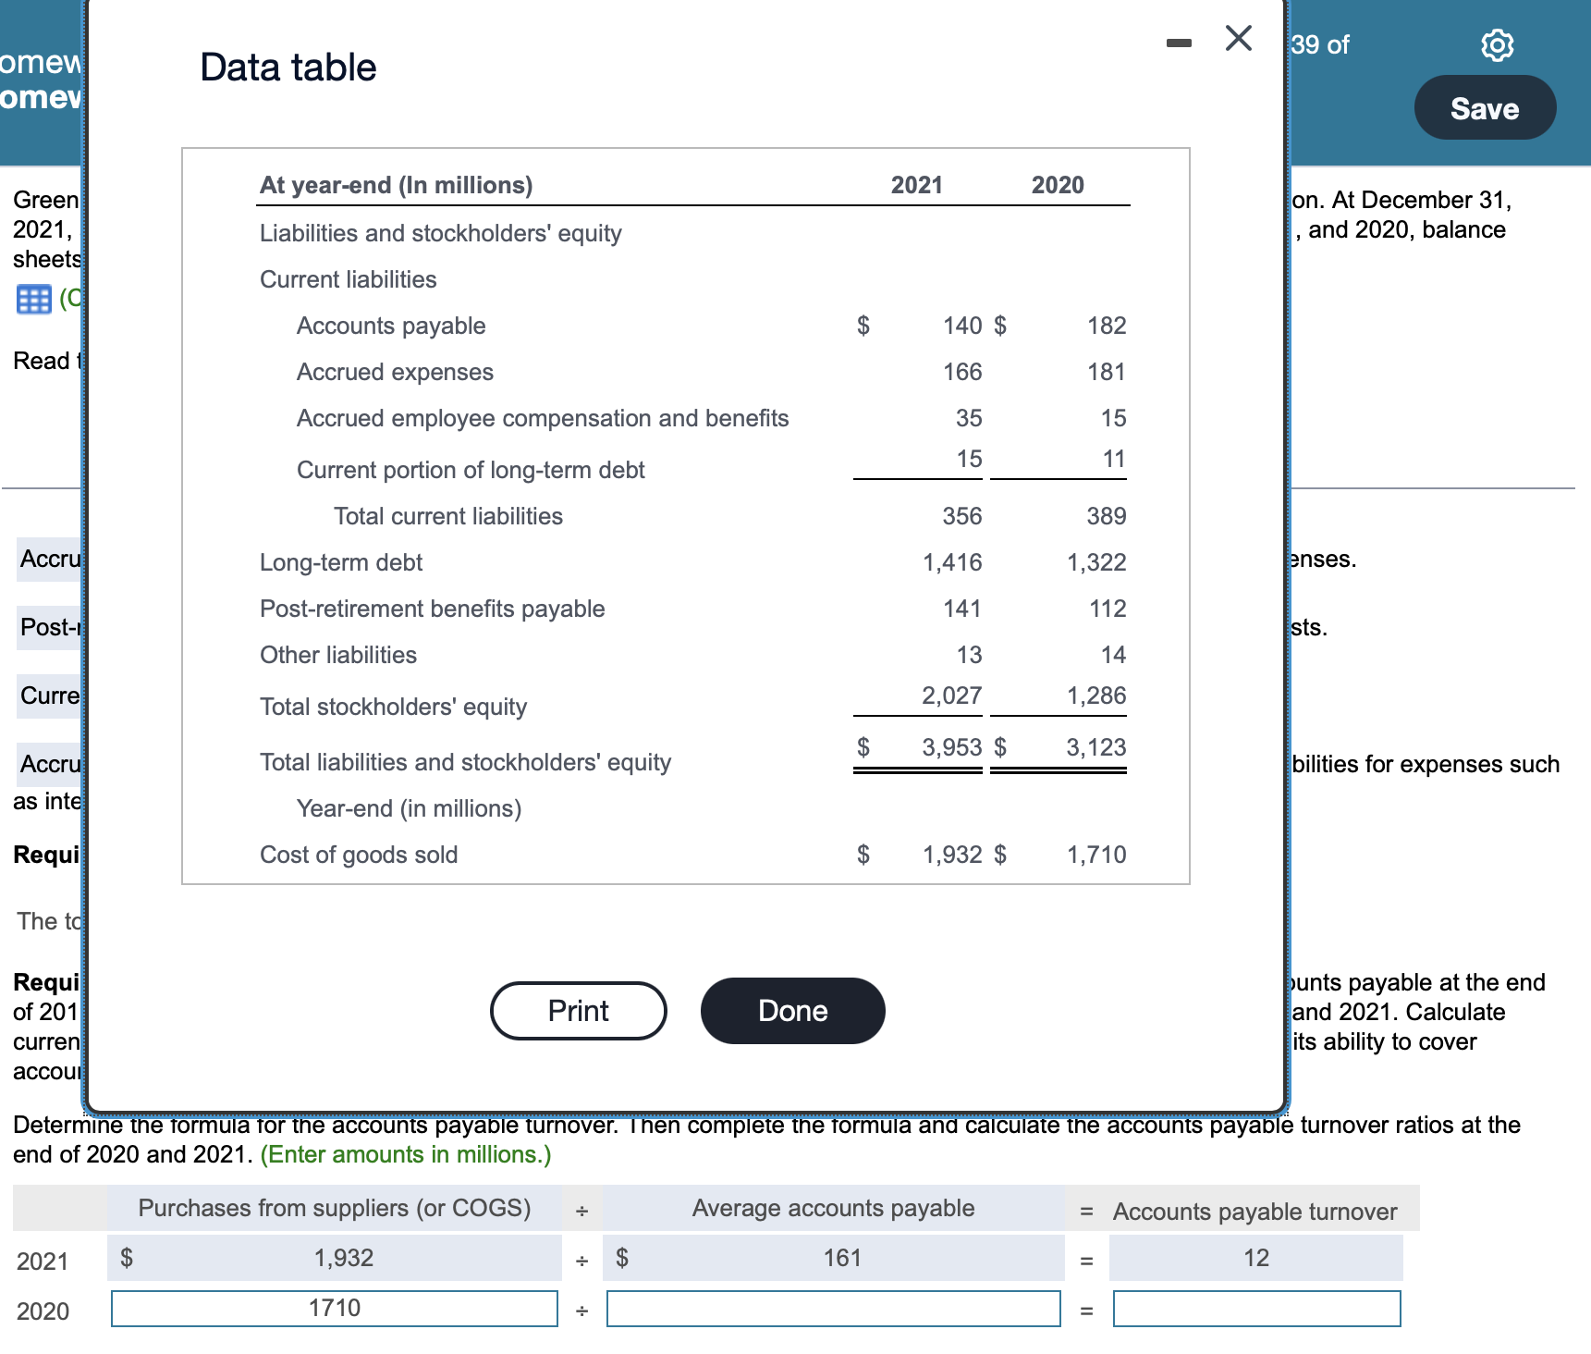Select the 2021 purchases field showing 1,932

pyautogui.click(x=335, y=1257)
